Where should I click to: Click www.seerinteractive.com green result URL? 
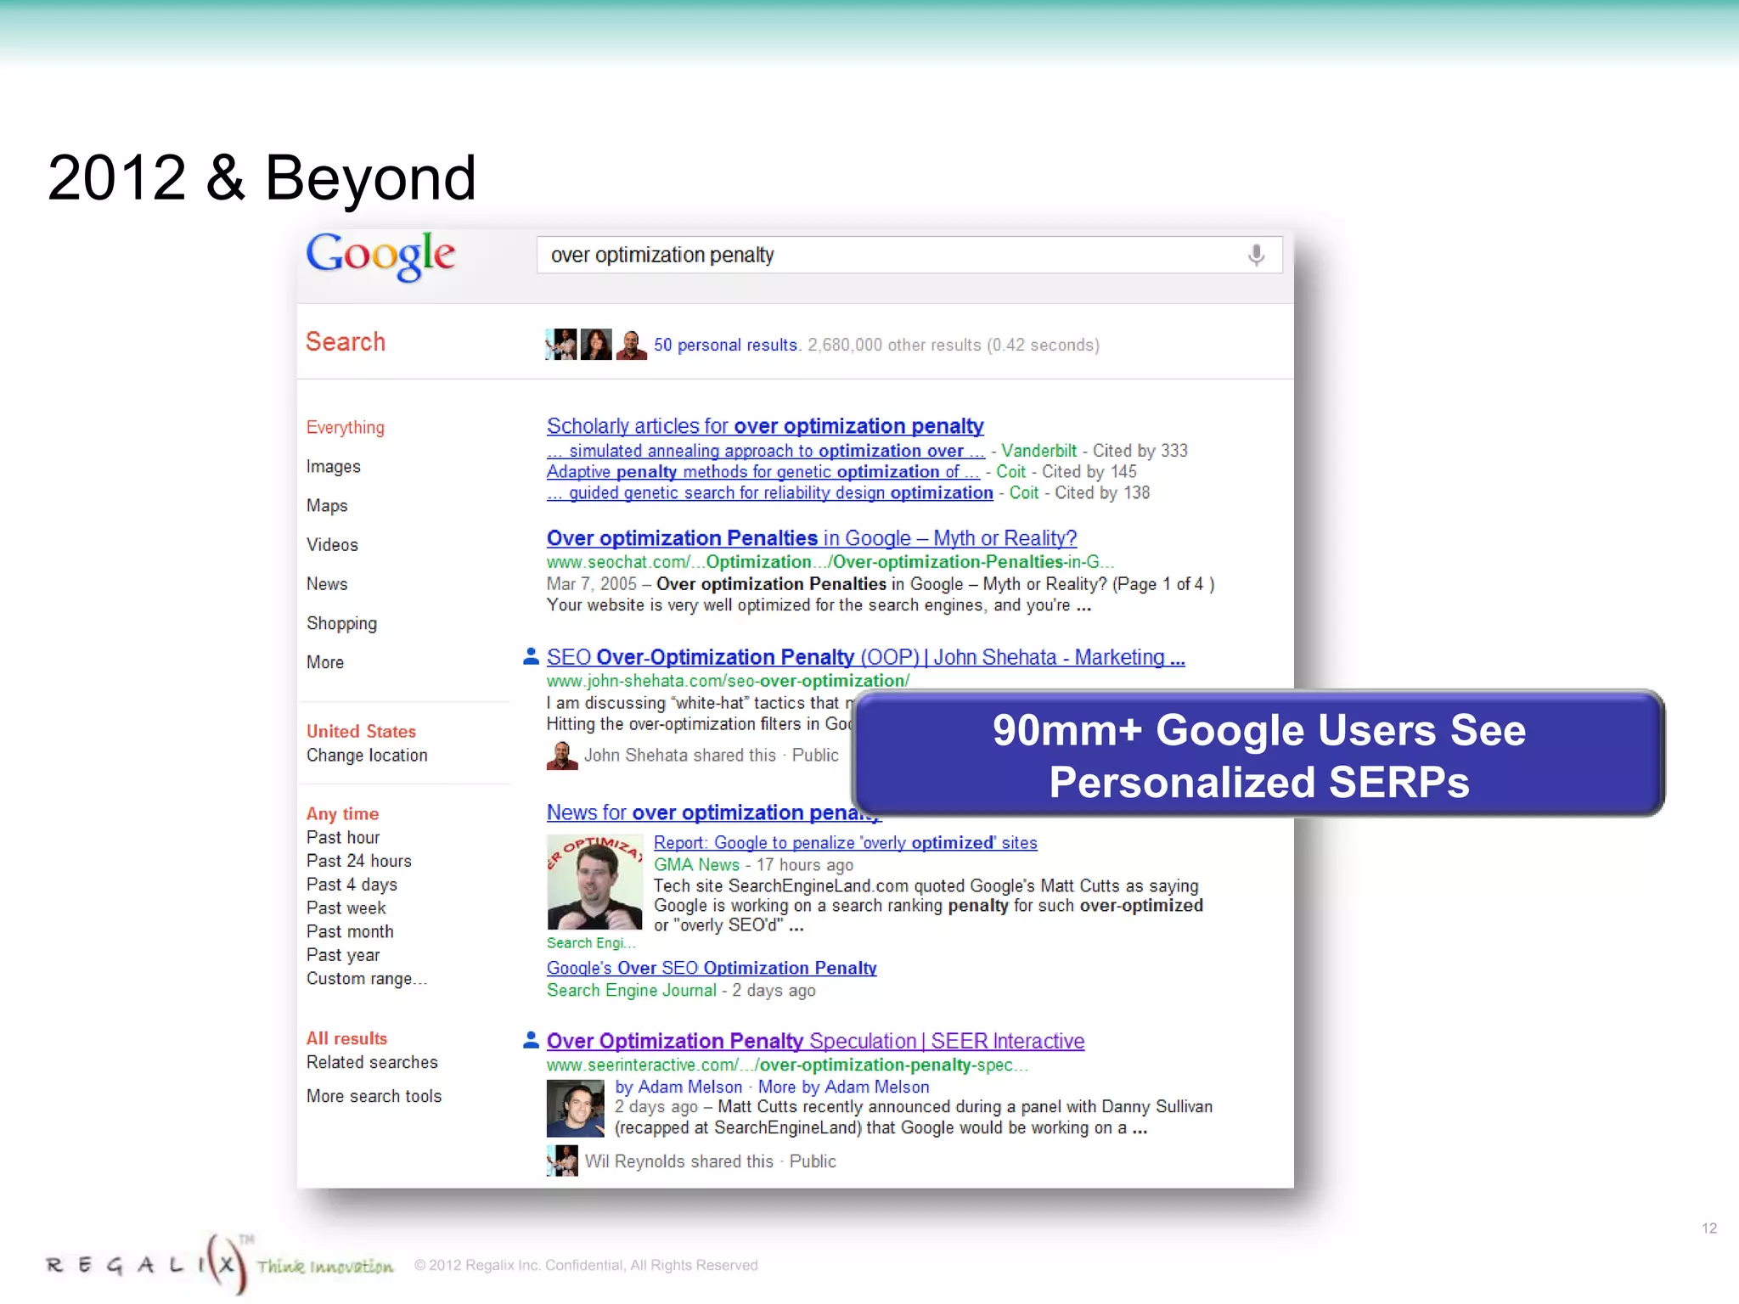click(787, 1065)
